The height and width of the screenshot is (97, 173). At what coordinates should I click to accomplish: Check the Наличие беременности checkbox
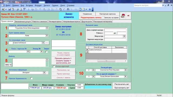(31, 78)
